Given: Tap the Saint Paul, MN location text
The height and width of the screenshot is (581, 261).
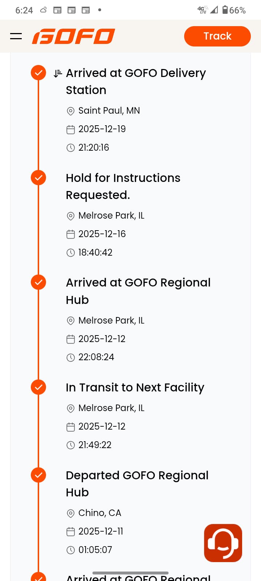Looking at the screenshot, I should pos(109,111).
